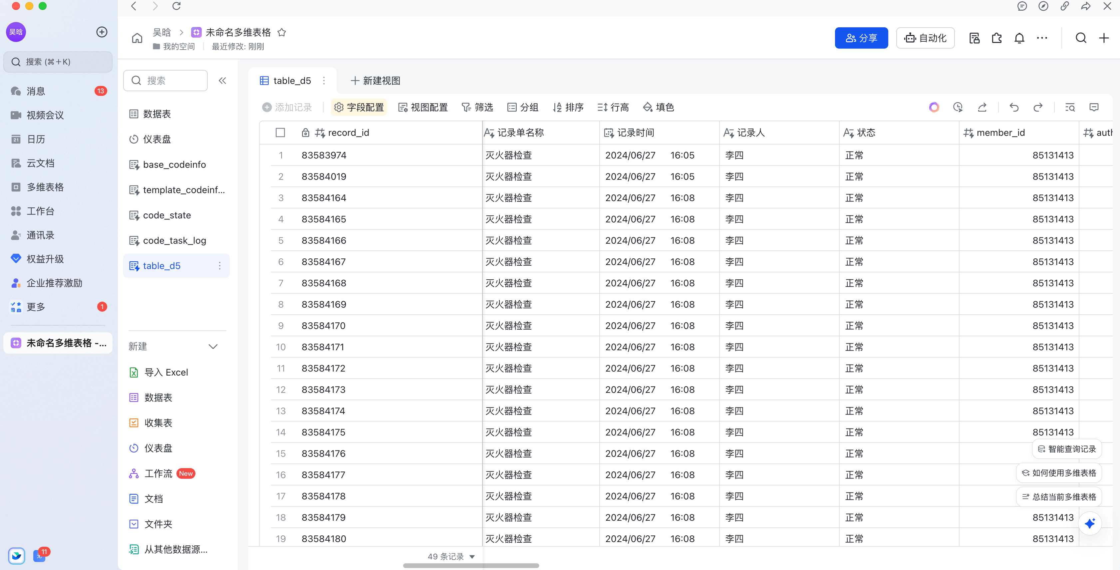Open the comments panel icon in toolbar
The image size is (1120, 570).
(x=1094, y=107)
